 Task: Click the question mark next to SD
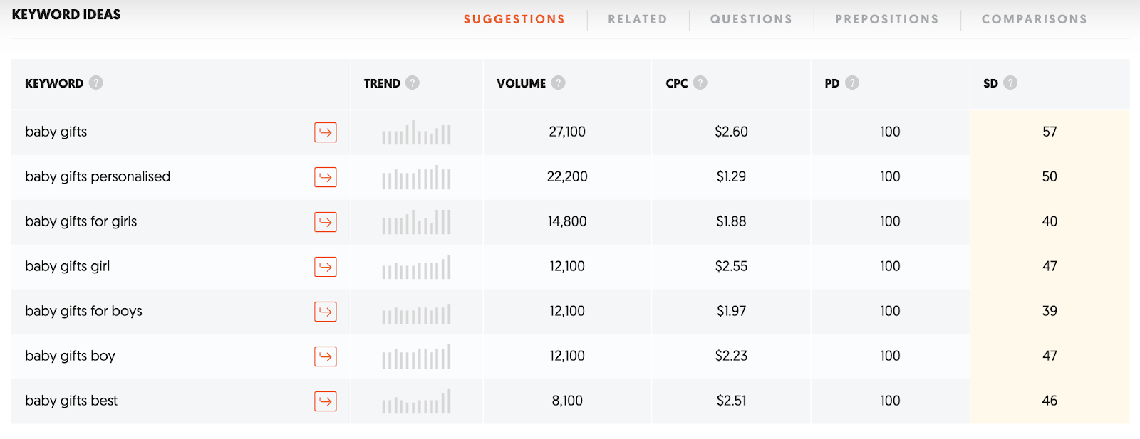point(1010,83)
